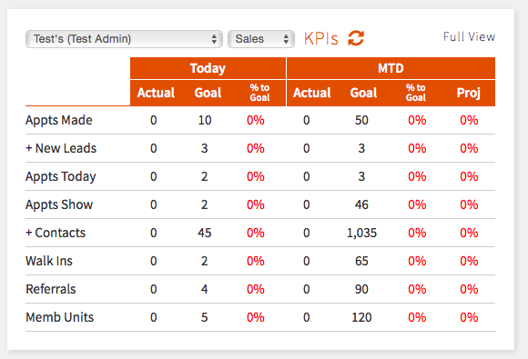The height and width of the screenshot is (359, 528).
Task: Click the Appts Show row label
Action: [59, 204]
